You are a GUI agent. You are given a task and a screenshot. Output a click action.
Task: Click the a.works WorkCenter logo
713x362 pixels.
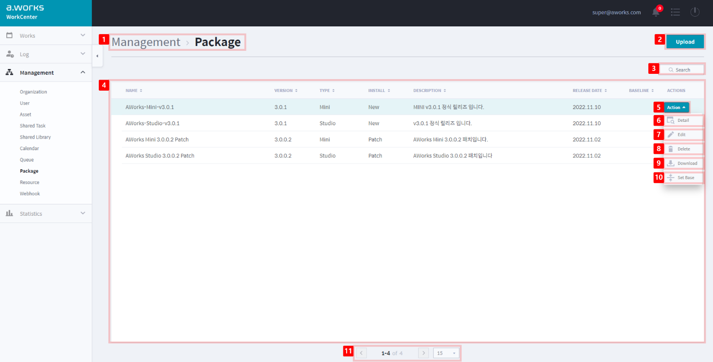[x=25, y=12]
